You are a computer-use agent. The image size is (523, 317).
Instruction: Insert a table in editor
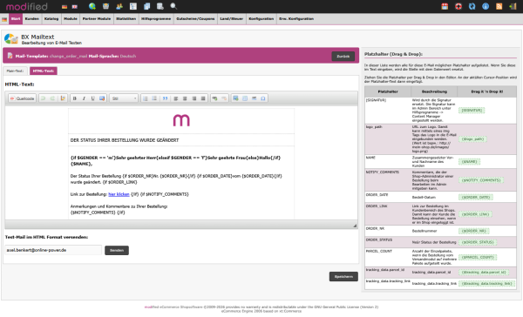click(x=245, y=98)
